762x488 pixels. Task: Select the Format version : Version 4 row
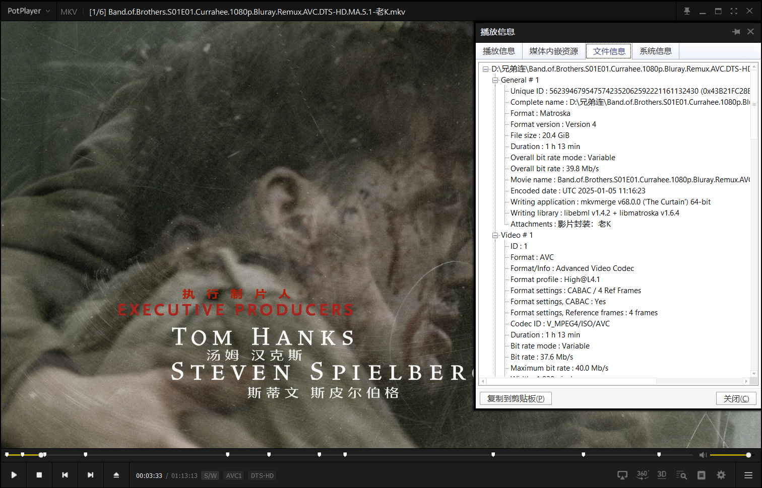click(x=553, y=124)
